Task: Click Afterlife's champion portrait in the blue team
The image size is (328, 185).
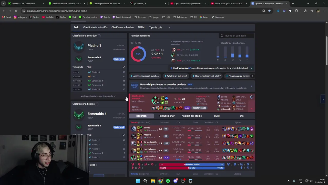Action: coord(133,136)
